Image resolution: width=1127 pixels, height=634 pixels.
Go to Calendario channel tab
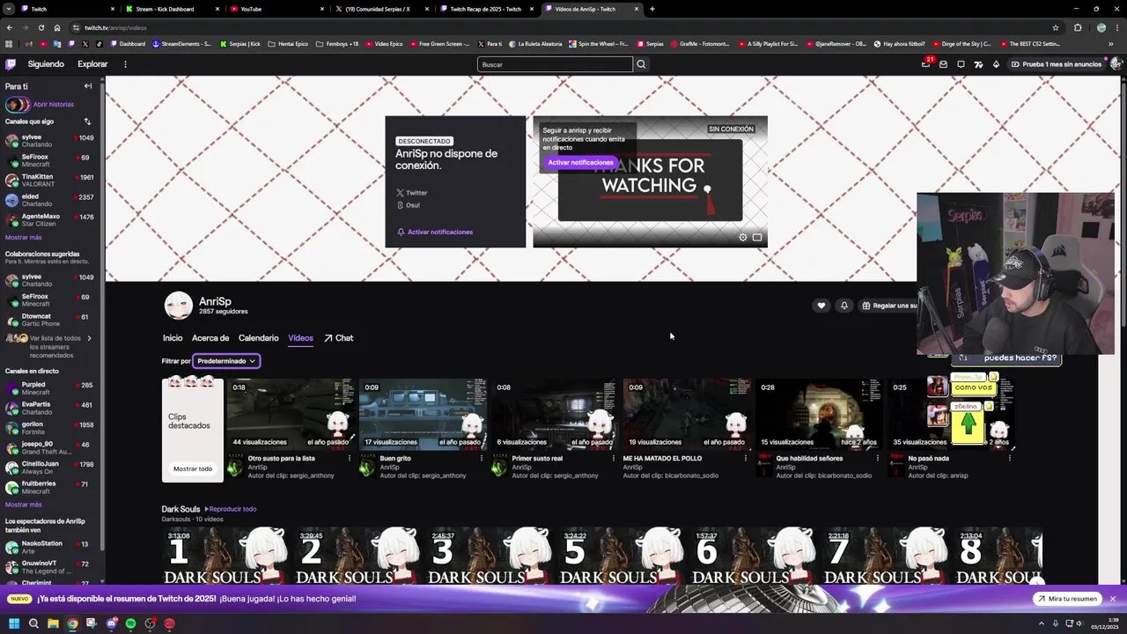coord(259,338)
